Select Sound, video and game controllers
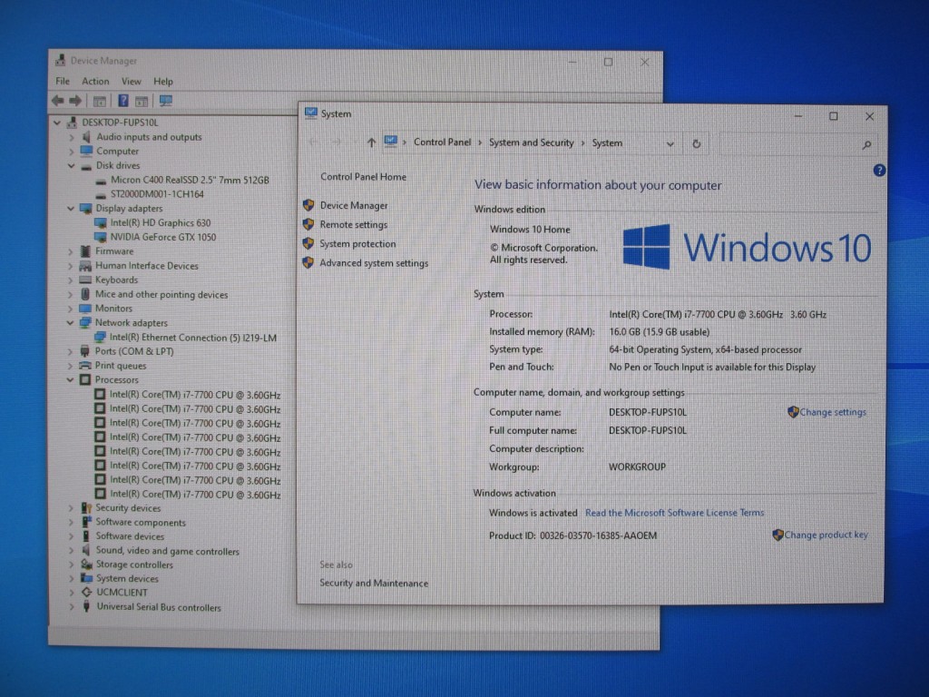The height and width of the screenshot is (697, 929). [x=167, y=551]
